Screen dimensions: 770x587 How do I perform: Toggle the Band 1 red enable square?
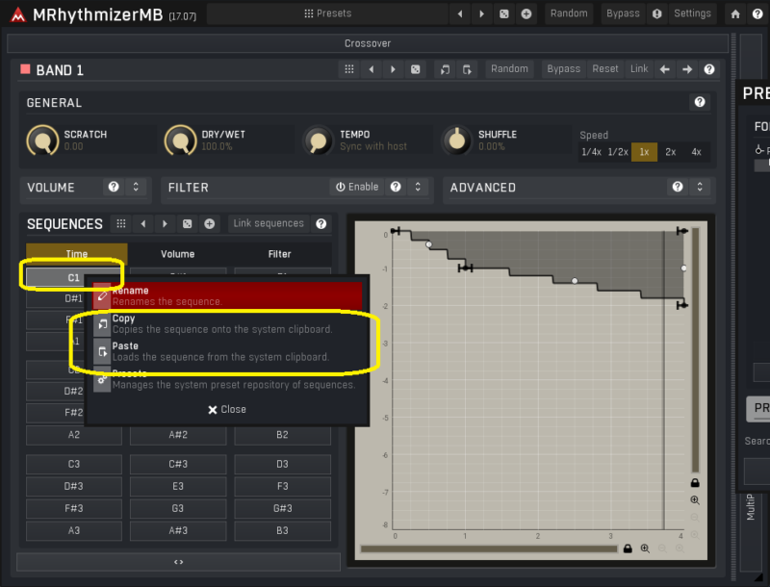pos(25,69)
